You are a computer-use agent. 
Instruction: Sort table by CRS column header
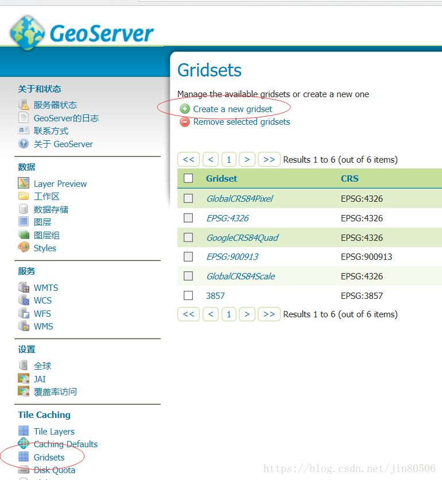(350, 178)
